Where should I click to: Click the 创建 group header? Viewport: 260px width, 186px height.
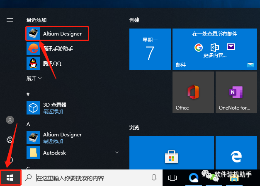134,20
